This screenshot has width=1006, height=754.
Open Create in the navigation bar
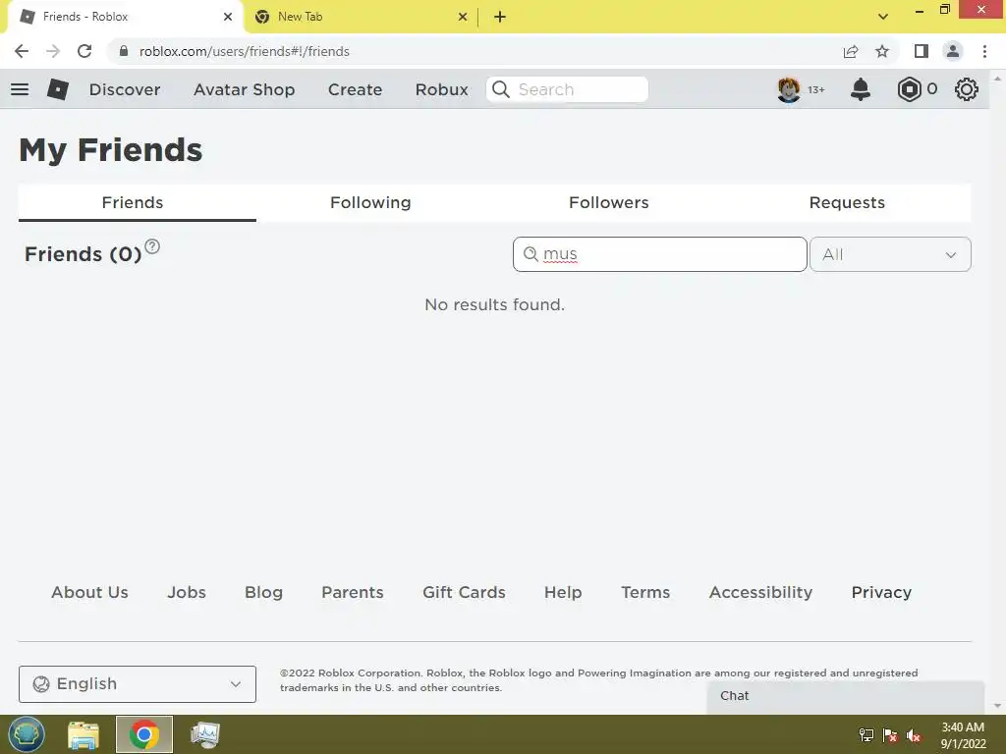355,89
